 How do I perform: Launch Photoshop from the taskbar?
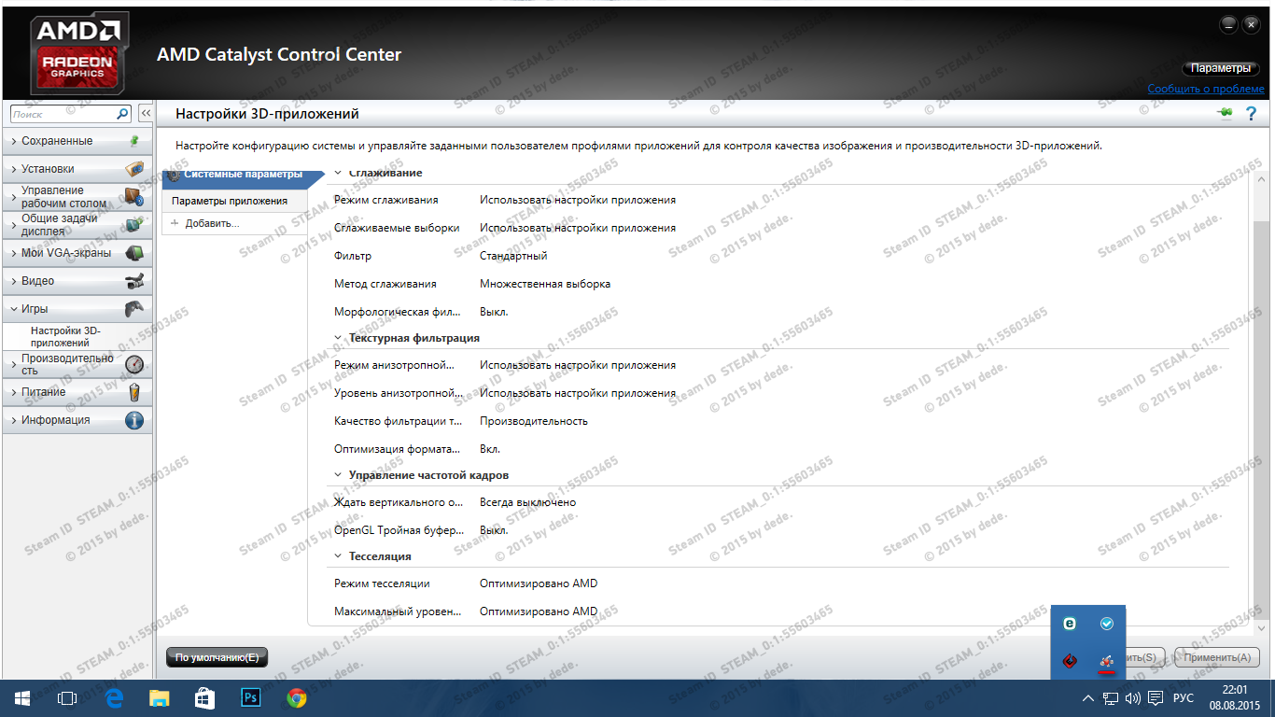point(250,698)
